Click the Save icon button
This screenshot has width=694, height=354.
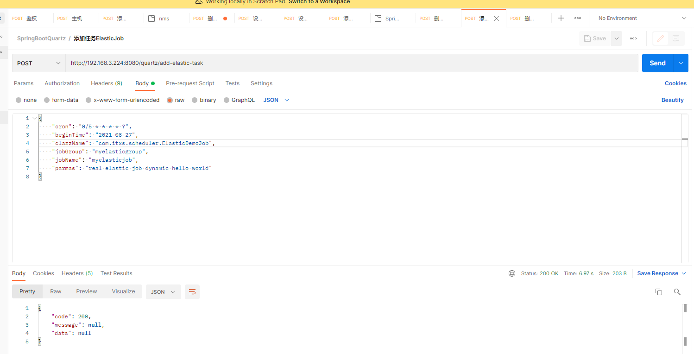(x=595, y=38)
